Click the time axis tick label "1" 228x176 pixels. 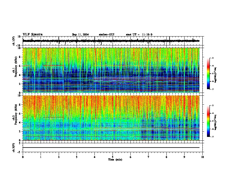41,157
